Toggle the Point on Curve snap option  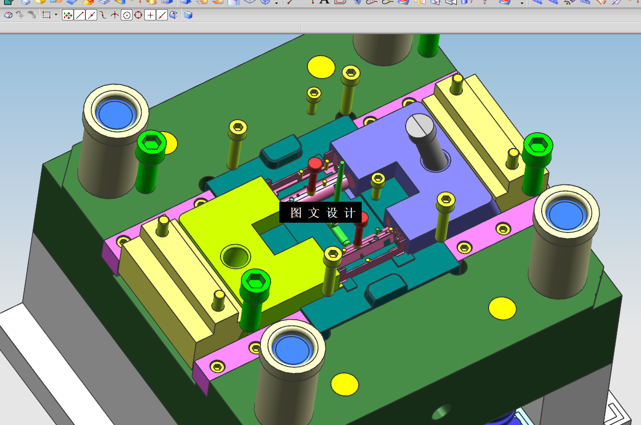point(162,15)
